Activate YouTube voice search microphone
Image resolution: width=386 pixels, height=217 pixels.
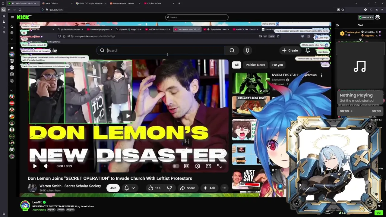(247, 50)
